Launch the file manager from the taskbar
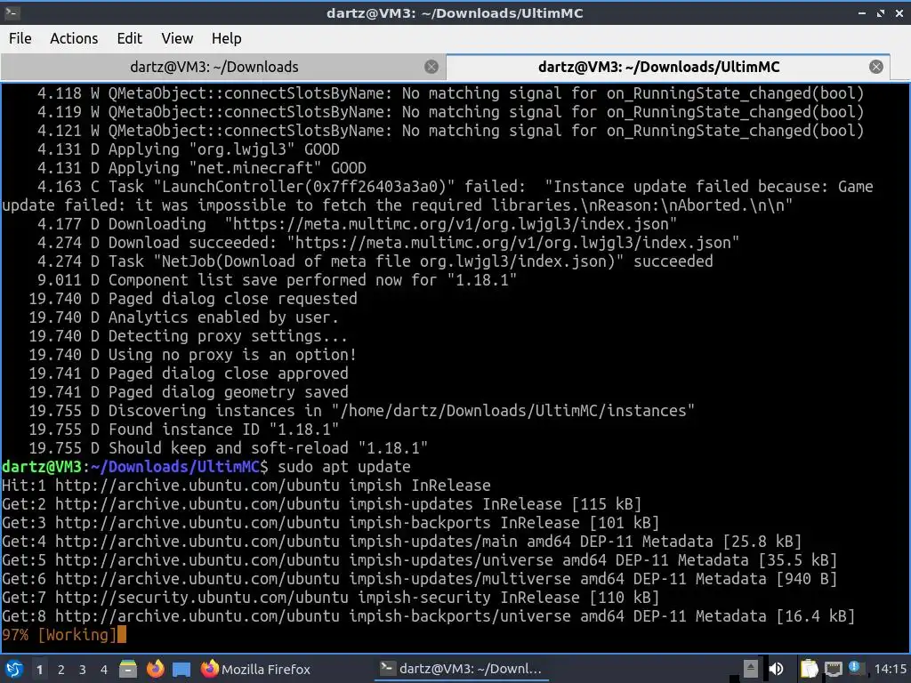 pyautogui.click(x=128, y=669)
